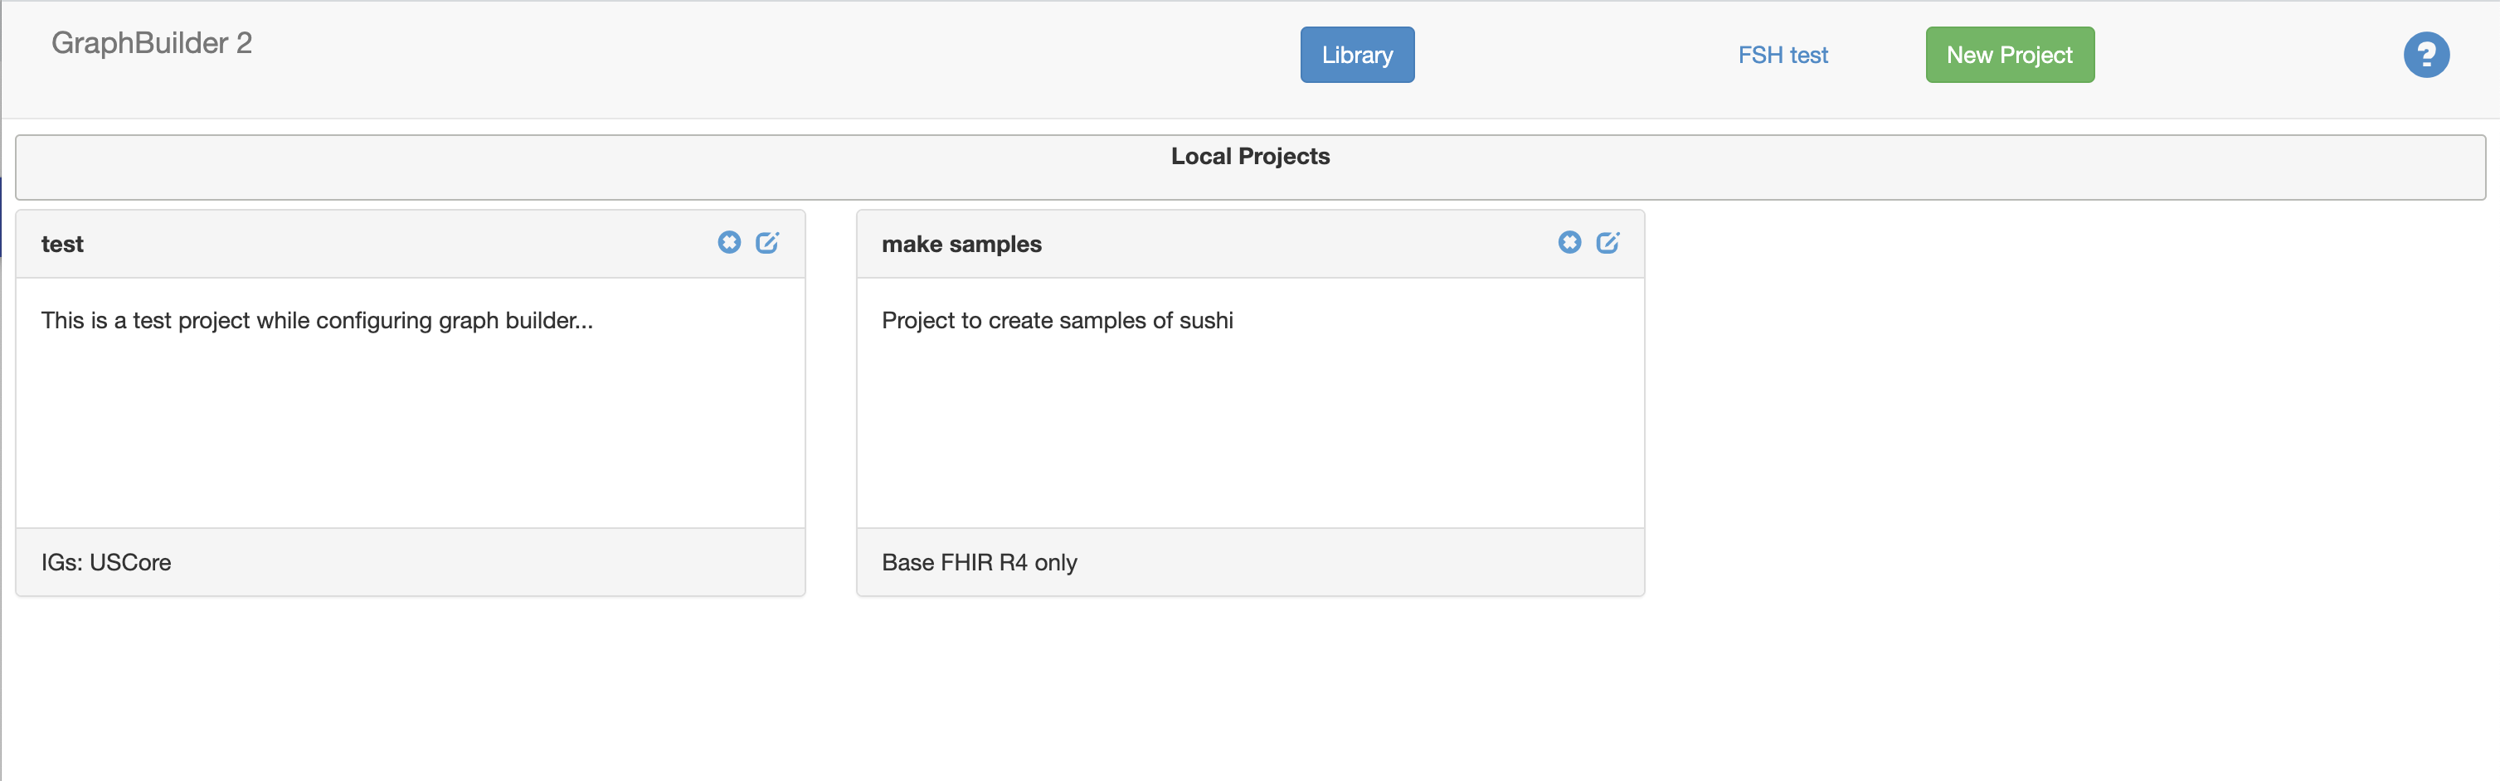The image size is (2500, 781).
Task: Delete the test project using its X icon
Action: tap(729, 243)
